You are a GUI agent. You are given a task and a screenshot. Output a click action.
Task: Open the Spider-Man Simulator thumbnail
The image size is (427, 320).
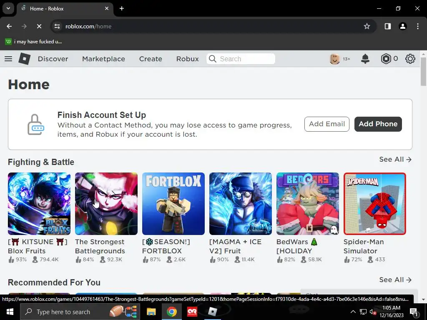375,204
